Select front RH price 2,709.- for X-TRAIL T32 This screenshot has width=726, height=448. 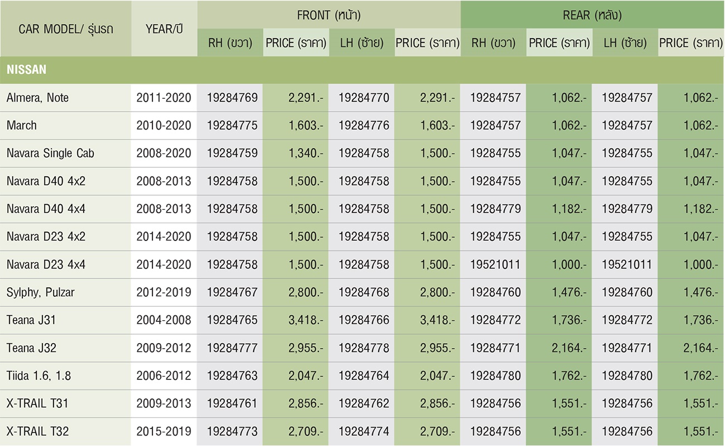click(x=305, y=431)
